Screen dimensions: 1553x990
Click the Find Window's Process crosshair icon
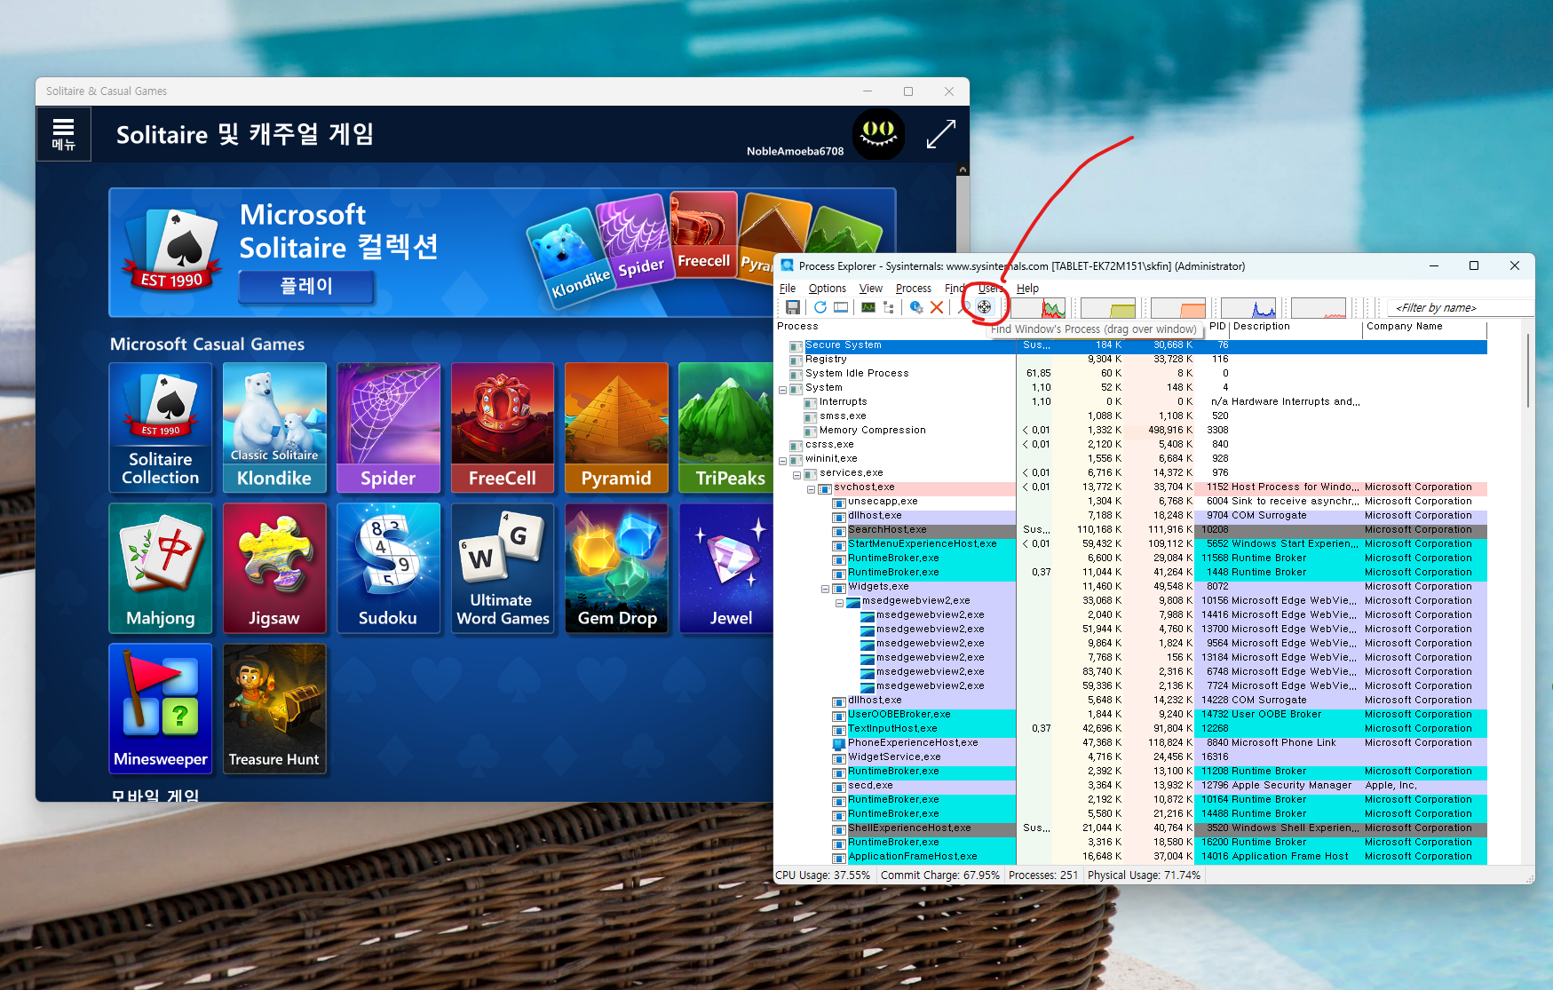click(x=984, y=307)
